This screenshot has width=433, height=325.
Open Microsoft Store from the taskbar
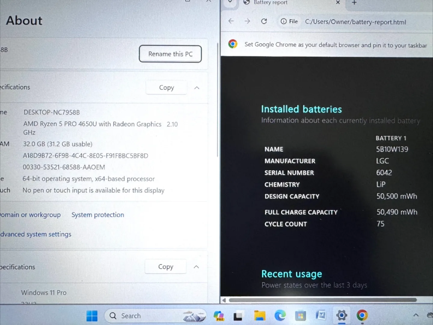(x=301, y=316)
